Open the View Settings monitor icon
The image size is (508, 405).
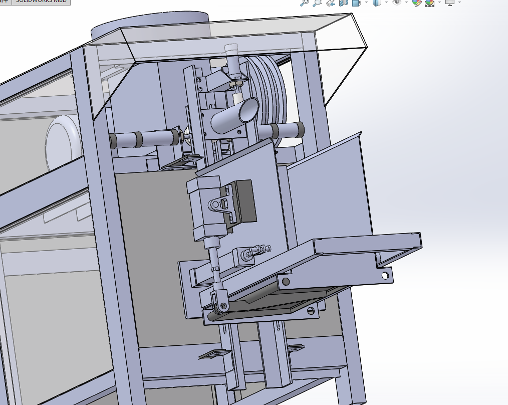pyautogui.click(x=450, y=3)
